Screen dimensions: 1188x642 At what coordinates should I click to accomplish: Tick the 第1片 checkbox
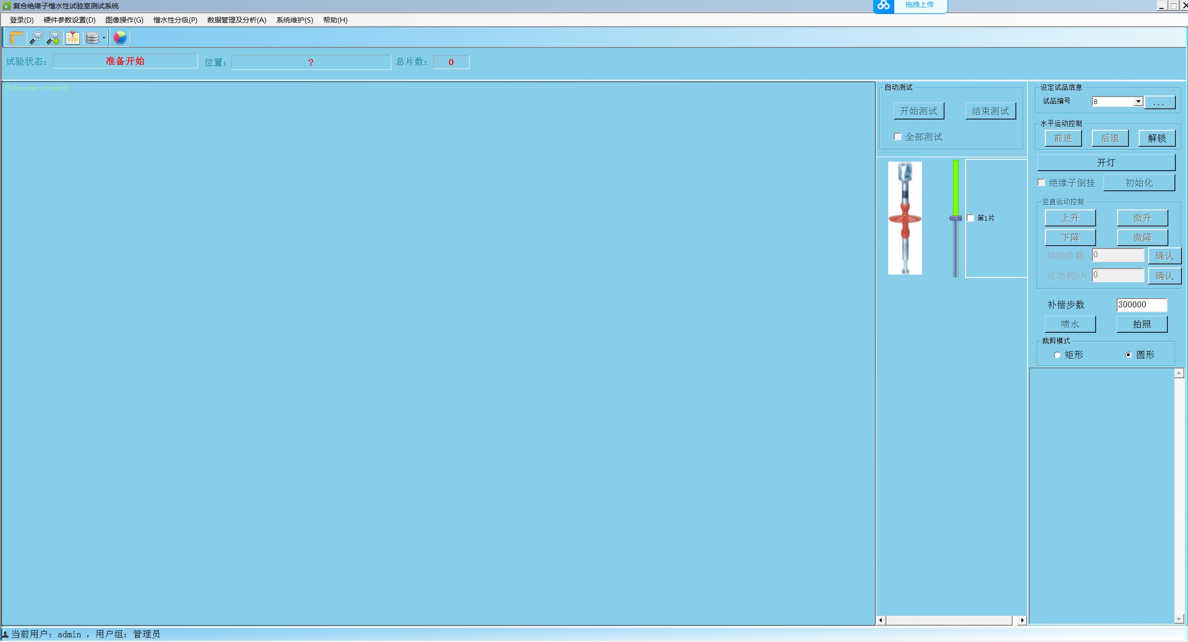tap(970, 218)
